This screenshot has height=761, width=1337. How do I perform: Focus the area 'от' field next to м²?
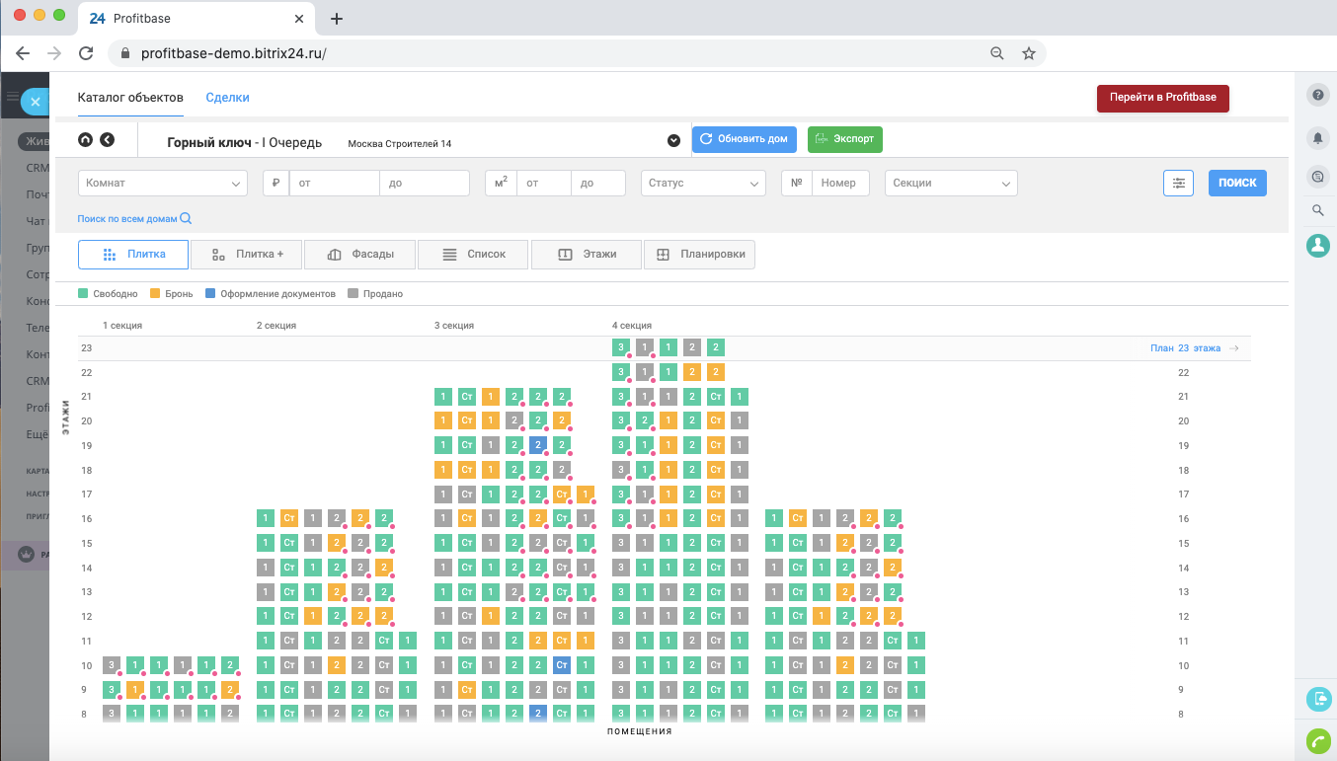pos(544,183)
